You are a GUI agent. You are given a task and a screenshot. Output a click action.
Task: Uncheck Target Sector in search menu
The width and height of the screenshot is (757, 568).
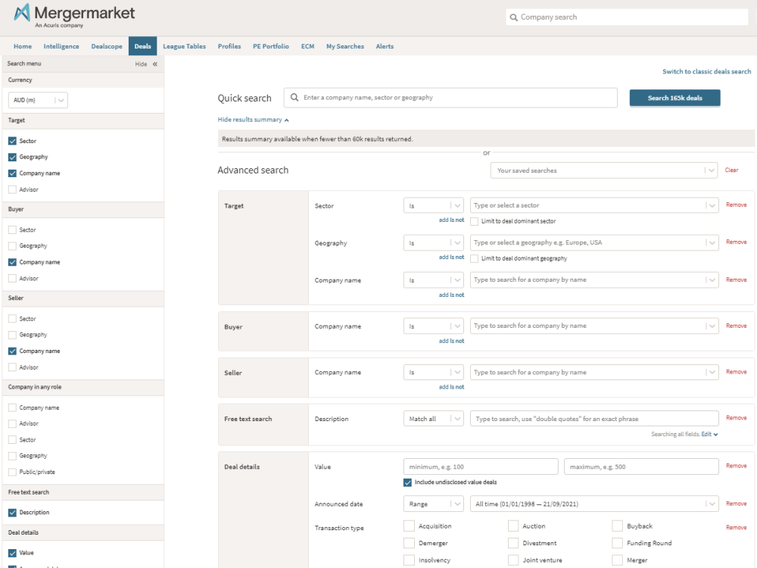coord(13,141)
